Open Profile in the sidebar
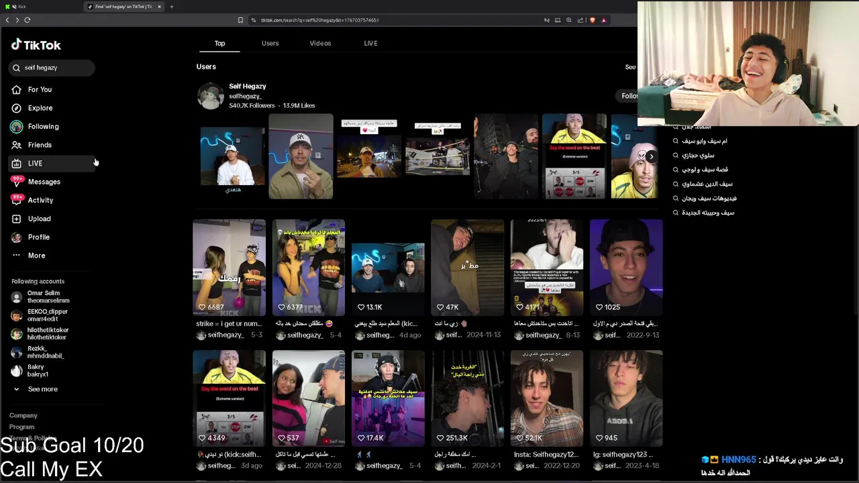The image size is (859, 483). pyautogui.click(x=38, y=237)
